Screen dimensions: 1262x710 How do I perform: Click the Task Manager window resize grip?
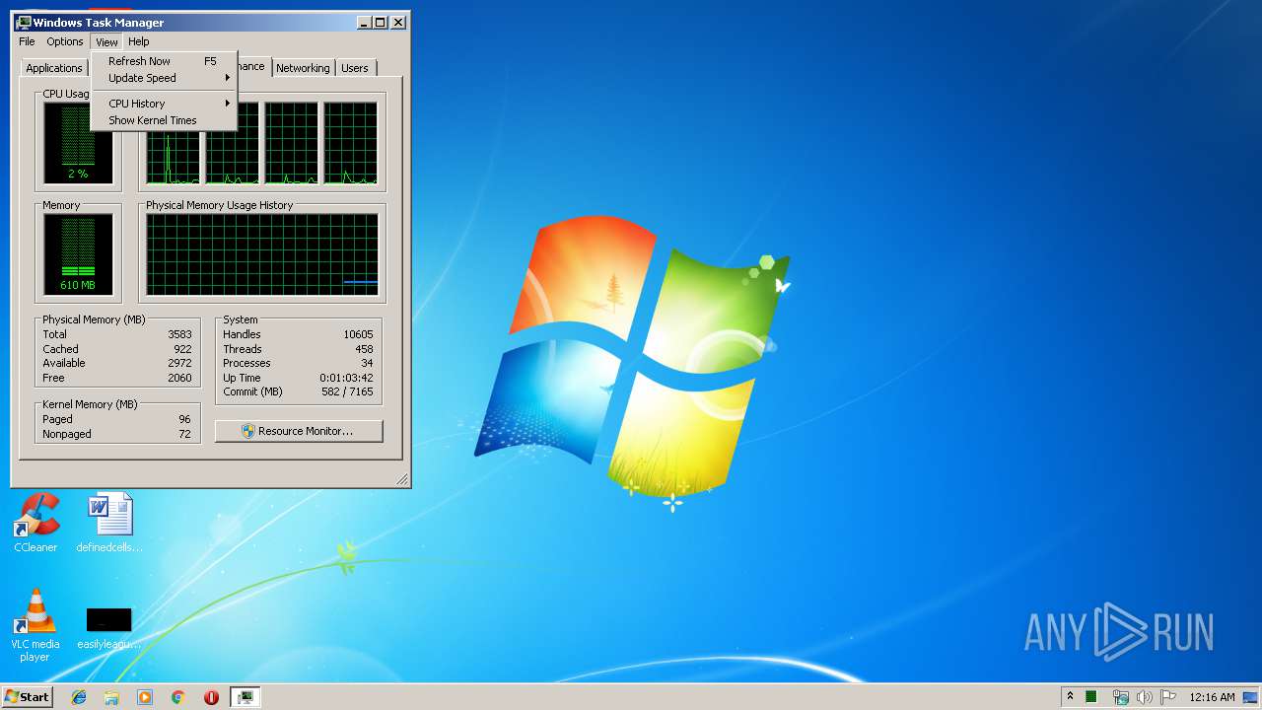pyautogui.click(x=401, y=479)
